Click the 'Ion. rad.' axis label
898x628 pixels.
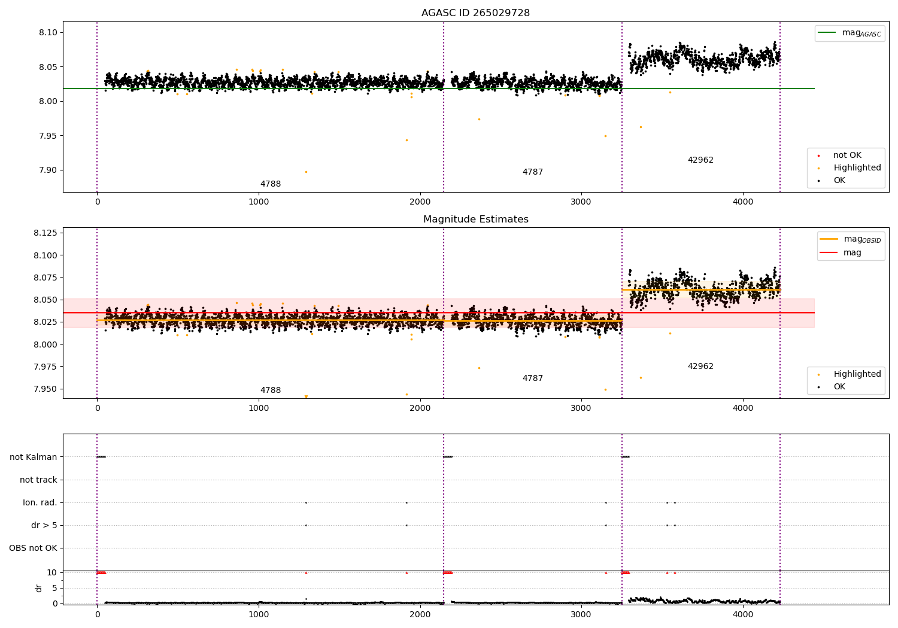[x=40, y=503]
